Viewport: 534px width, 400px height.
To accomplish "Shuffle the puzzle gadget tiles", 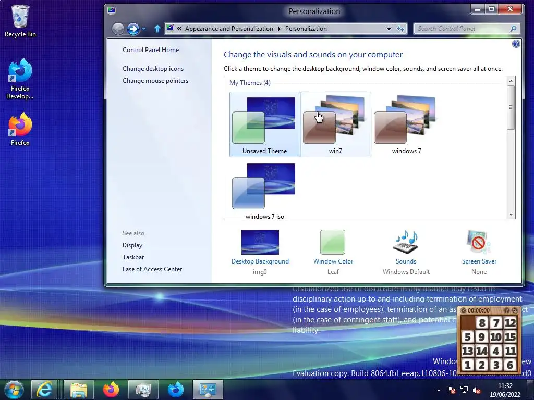I will click(515, 310).
